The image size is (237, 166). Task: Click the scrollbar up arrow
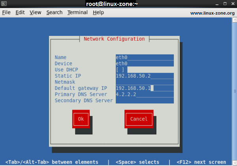point(235,20)
